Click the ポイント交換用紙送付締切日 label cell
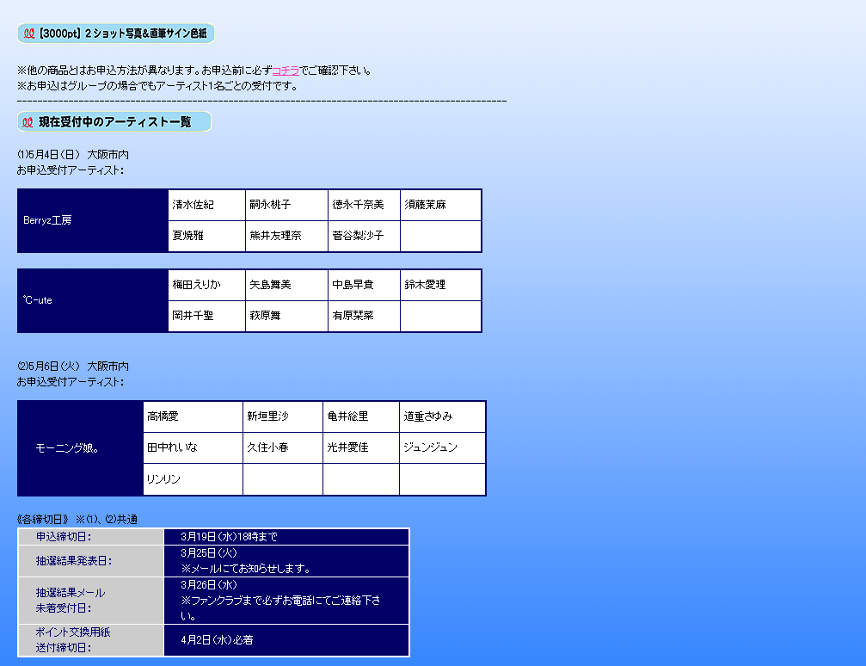 coord(91,640)
